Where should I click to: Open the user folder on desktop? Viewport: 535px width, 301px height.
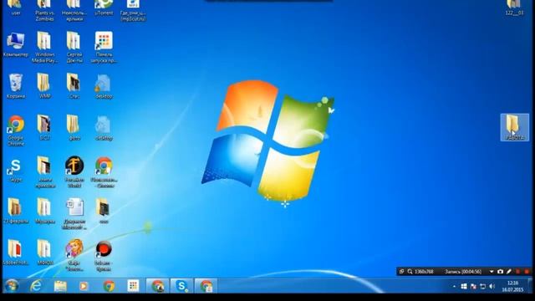point(15,8)
